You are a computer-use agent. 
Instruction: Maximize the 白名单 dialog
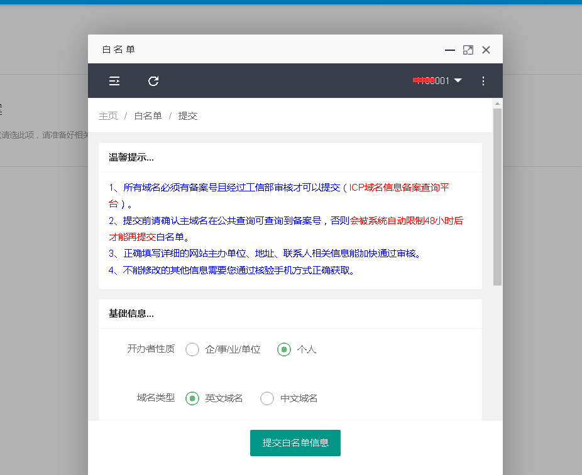[x=468, y=50]
